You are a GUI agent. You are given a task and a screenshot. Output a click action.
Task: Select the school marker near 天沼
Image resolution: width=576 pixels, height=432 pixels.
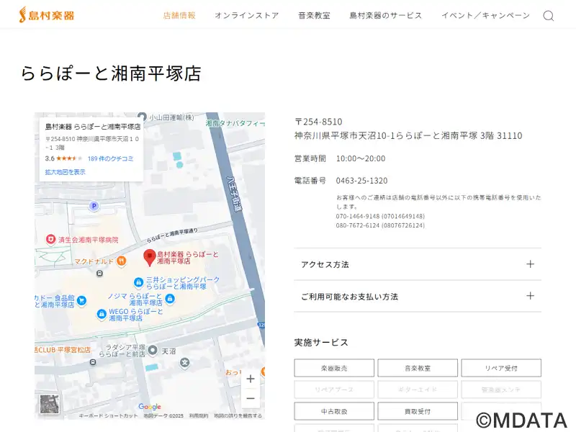point(185,363)
